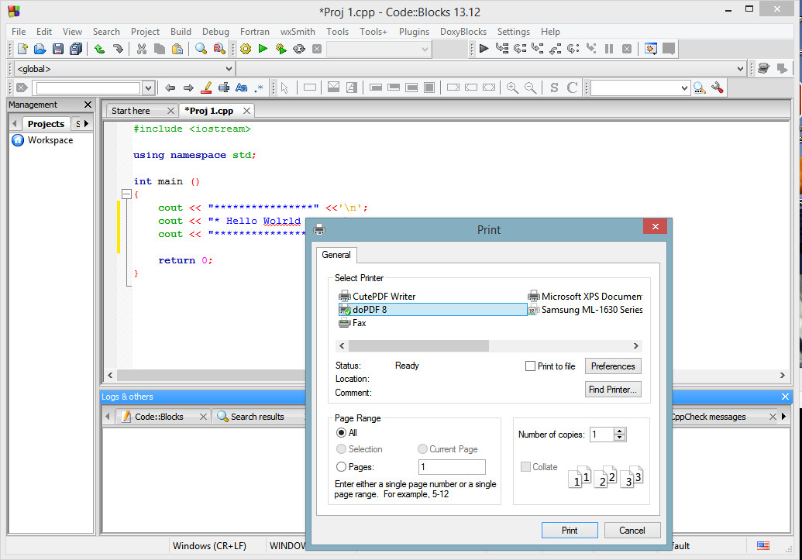The width and height of the screenshot is (802, 560).
Task: Choose the Pages radio button
Action: [x=341, y=467]
